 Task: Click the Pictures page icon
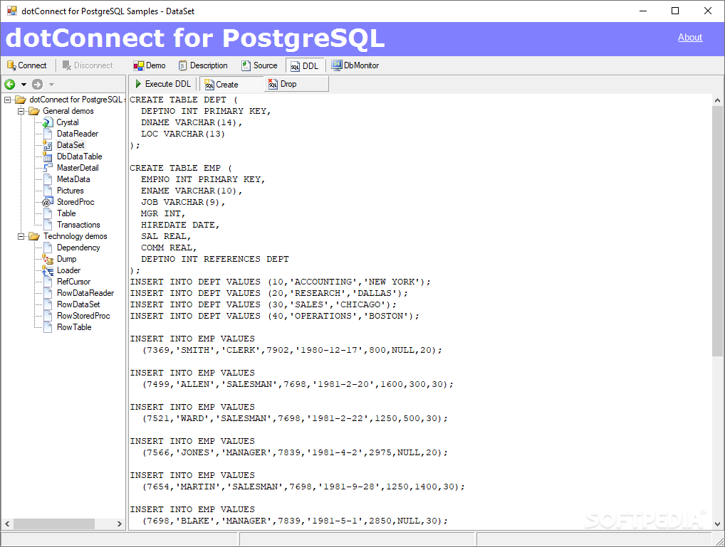pyautogui.click(x=48, y=191)
